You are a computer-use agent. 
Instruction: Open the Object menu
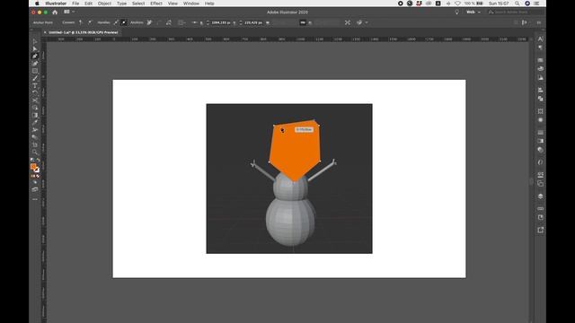[104, 4]
